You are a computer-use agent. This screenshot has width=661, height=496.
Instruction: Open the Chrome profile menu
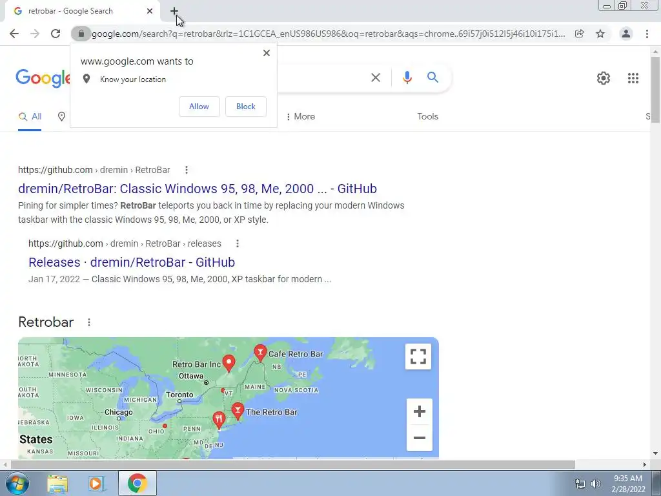pyautogui.click(x=626, y=34)
